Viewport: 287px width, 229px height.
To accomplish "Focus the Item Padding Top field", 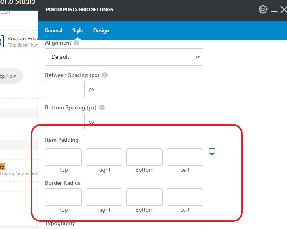I will tap(63, 157).
